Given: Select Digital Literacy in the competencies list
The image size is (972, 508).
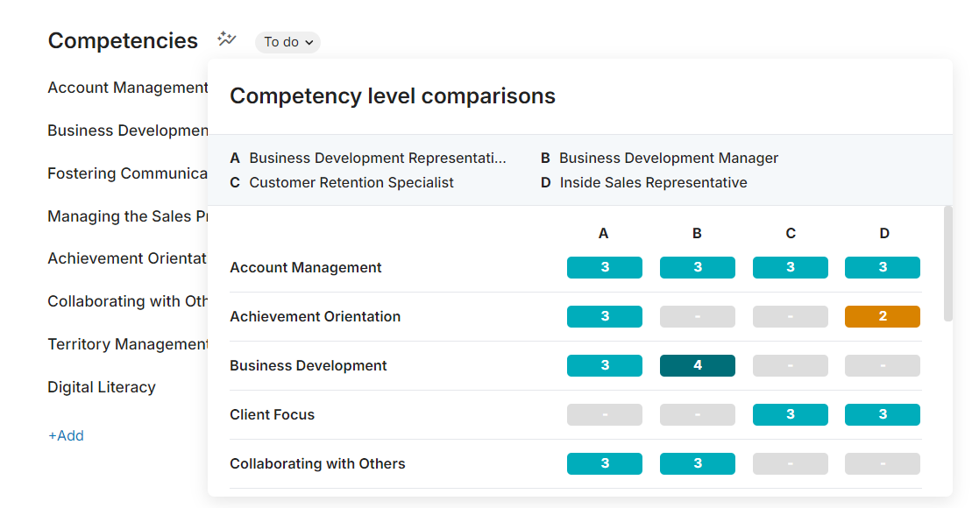Looking at the screenshot, I should pos(102,386).
